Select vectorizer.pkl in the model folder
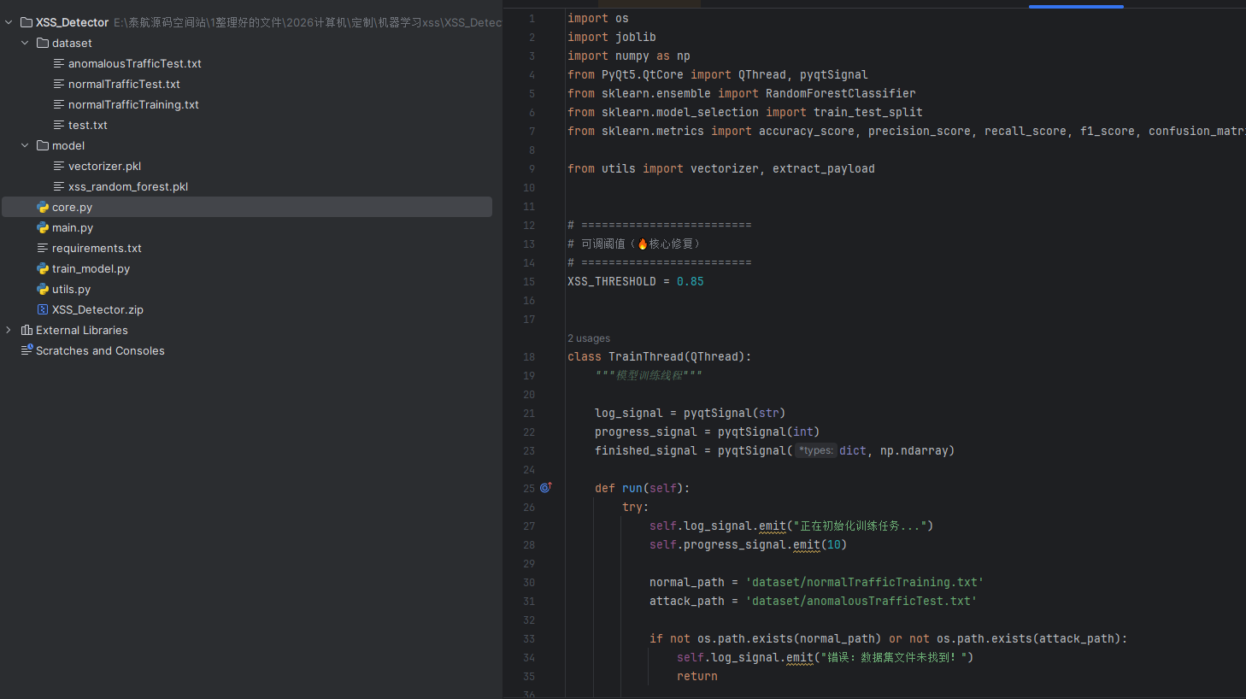 click(x=104, y=166)
